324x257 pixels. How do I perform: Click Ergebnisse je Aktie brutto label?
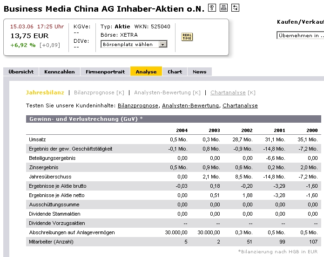click(x=58, y=186)
